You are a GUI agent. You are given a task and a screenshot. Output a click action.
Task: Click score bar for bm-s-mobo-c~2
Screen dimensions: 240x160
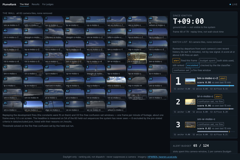coord(216,86)
